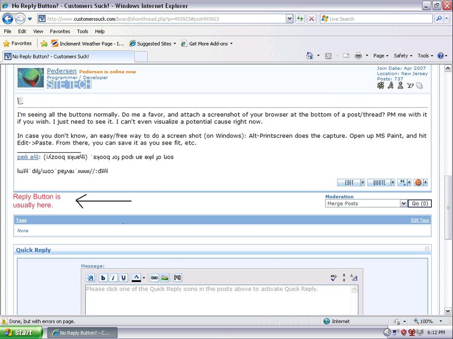This screenshot has width=453, height=339.
Task: Click the Home icon in IE command bar
Action: point(310,56)
